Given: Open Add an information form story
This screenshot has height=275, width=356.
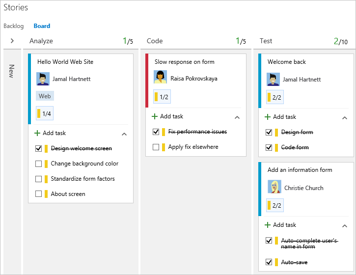Looking at the screenshot, I should pyautogui.click(x=300, y=170).
